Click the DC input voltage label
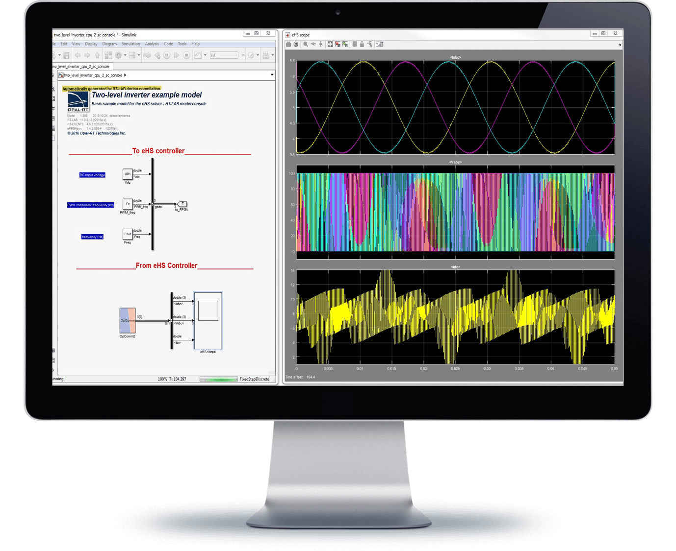This screenshot has width=676, height=551. 92,175
